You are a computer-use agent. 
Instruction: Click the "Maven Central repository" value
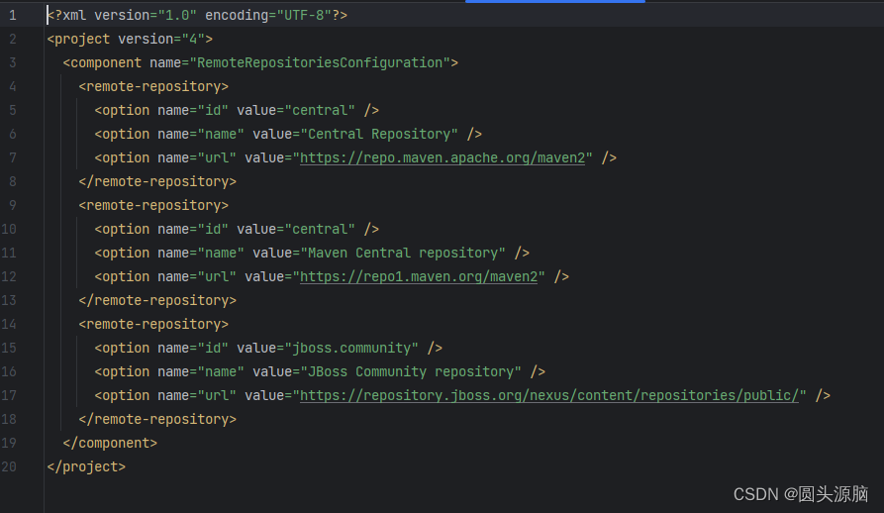(403, 254)
